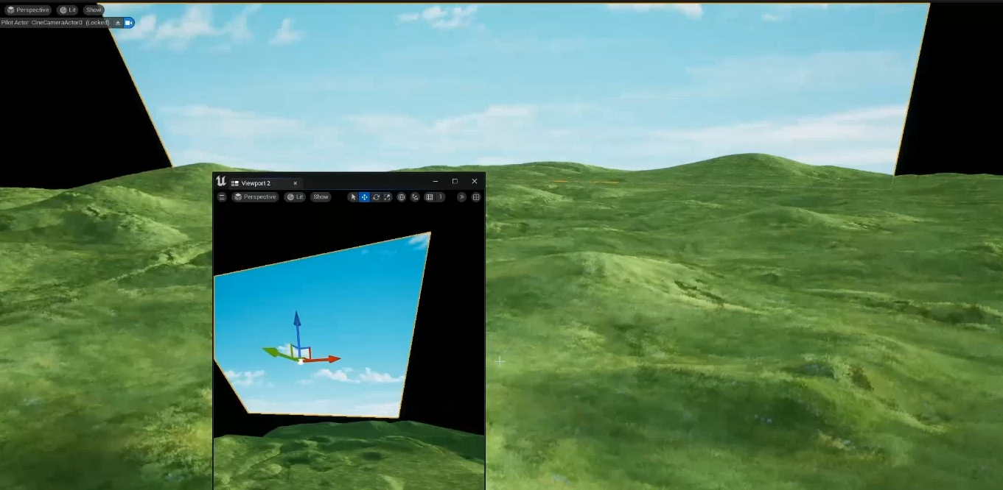Toggle grid snapping in Viewport 2

[x=430, y=197]
